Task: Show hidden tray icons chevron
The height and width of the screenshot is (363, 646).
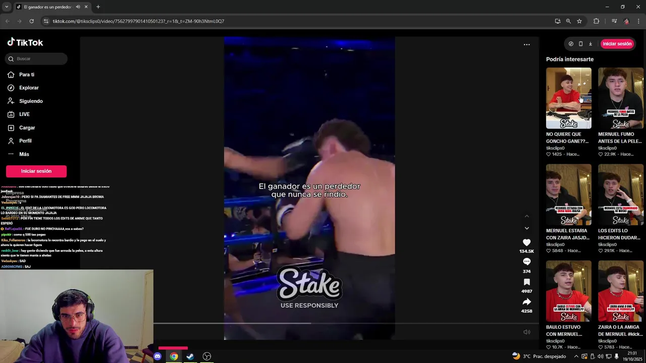Action: (576, 356)
